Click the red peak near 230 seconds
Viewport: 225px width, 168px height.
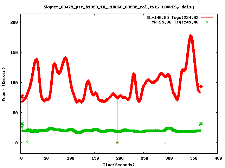click(134, 74)
